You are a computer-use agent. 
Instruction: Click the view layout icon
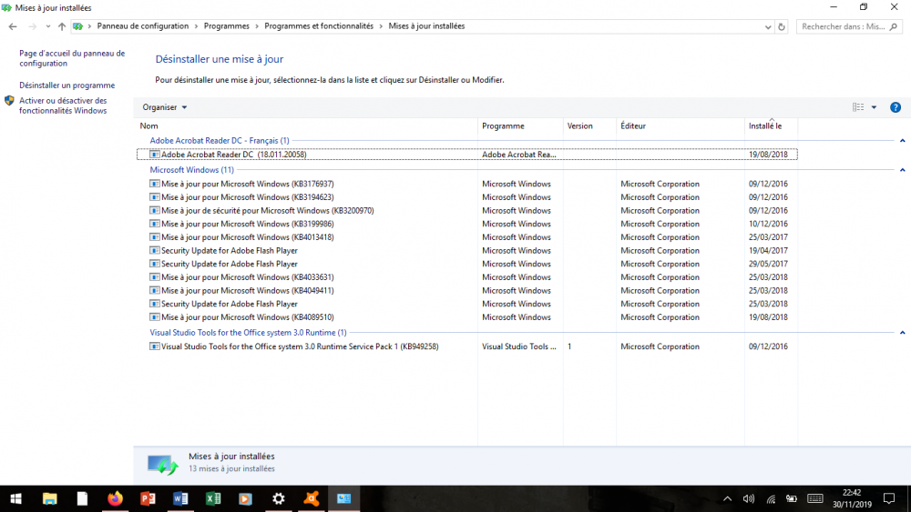tap(858, 107)
